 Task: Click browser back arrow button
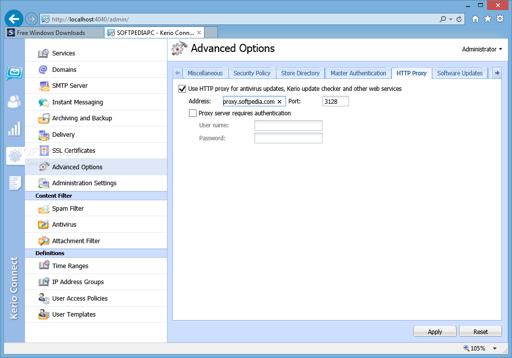click(x=14, y=19)
